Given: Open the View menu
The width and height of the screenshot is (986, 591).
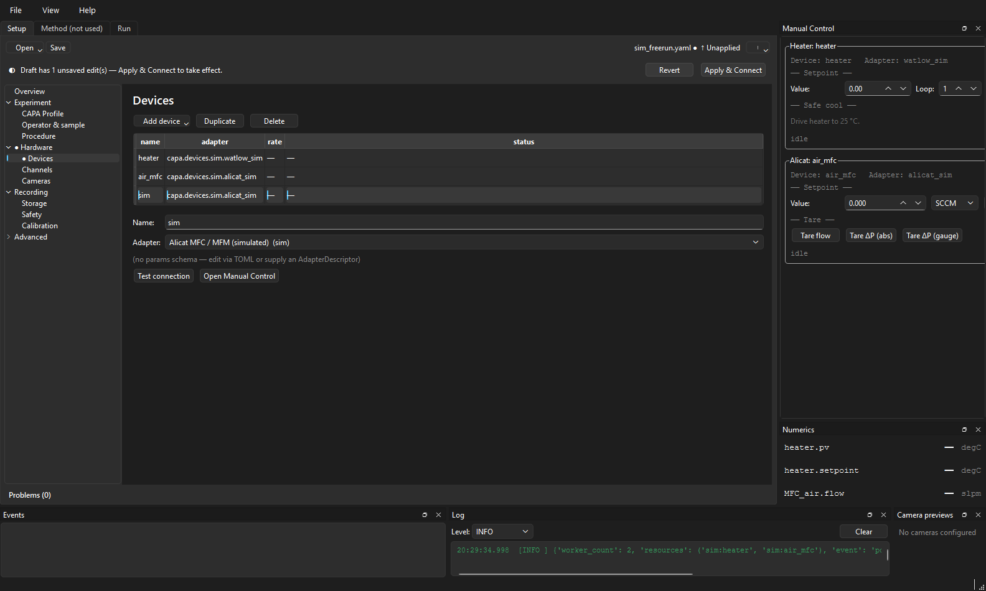Looking at the screenshot, I should (x=51, y=11).
